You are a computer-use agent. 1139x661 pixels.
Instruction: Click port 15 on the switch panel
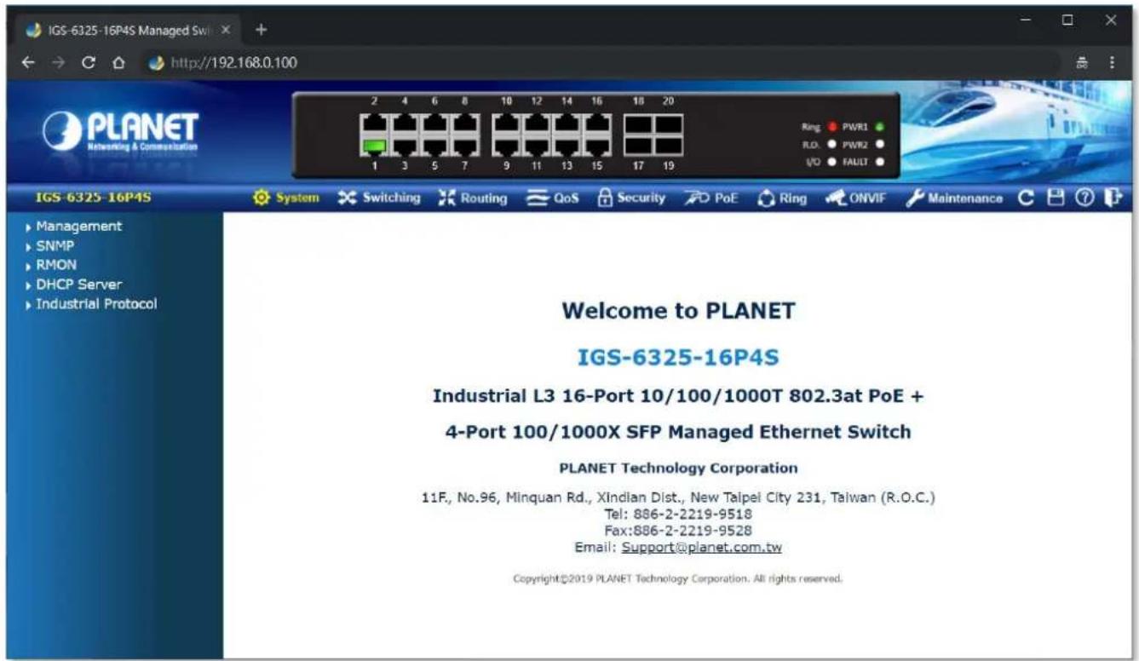[597, 147]
